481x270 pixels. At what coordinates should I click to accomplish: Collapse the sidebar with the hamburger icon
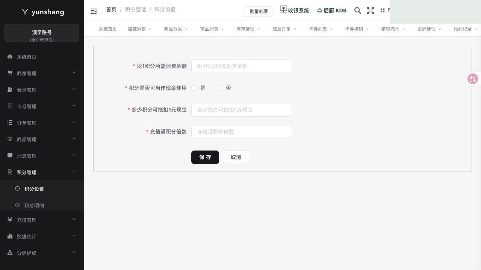click(x=94, y=11)
